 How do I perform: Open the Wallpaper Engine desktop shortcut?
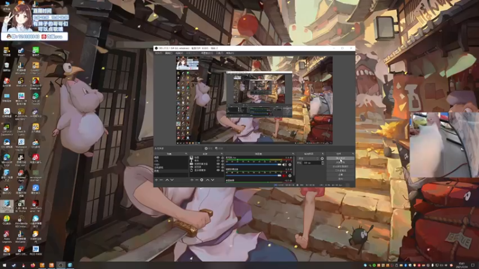[x=21, y=145]
